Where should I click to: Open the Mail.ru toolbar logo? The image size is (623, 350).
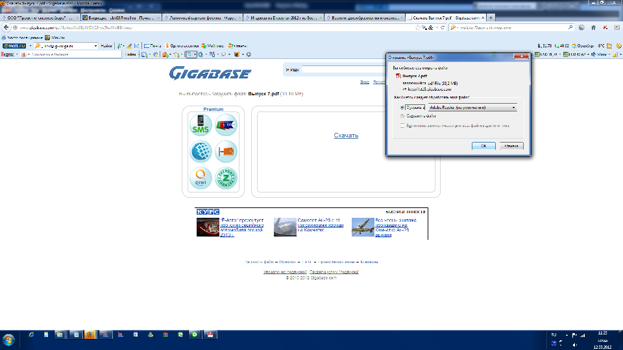point(14,46)
